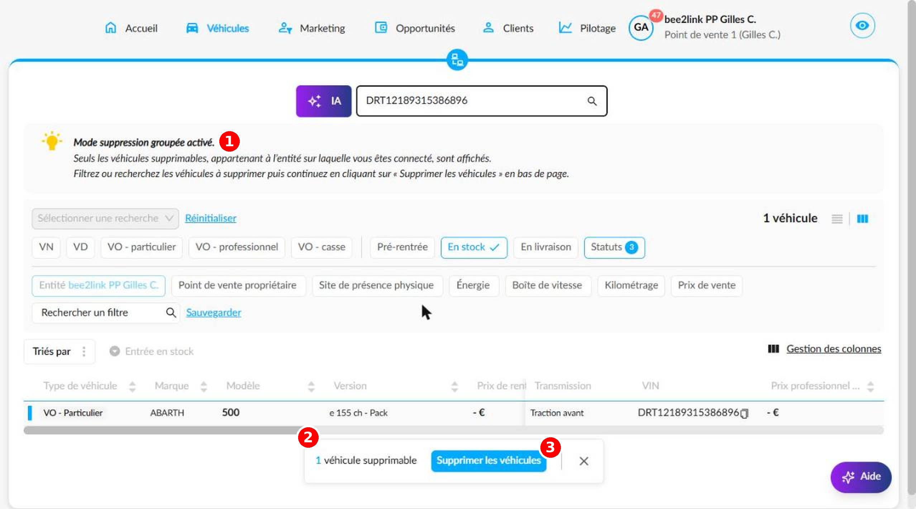Click the Réinitialiser link

pyautogui.click(x=211, y=218)
